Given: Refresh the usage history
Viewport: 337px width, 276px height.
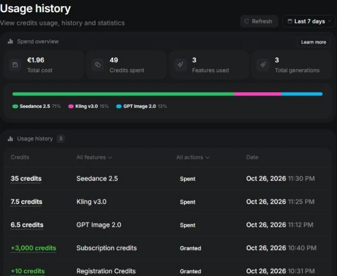Looking at the screenshot, I should 259,21.
